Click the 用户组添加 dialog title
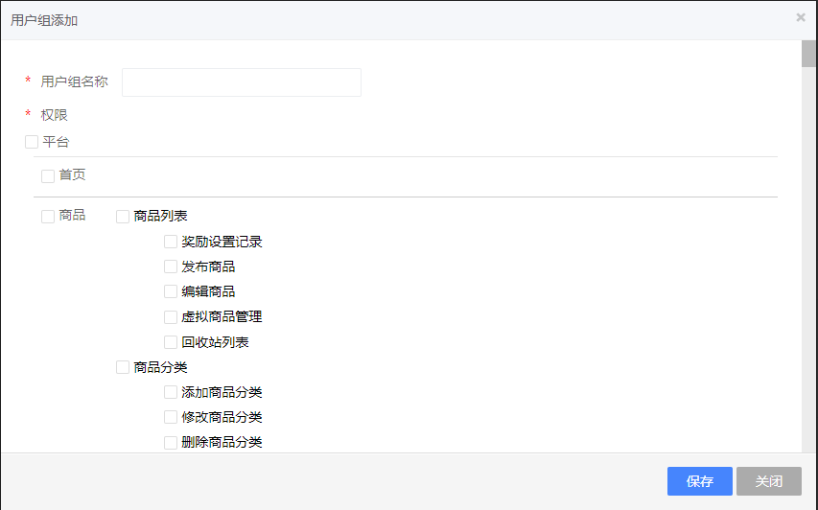Image resolution: width=818 pixels, height=510 pixels. pyautogui.click(x=44, y=20)
